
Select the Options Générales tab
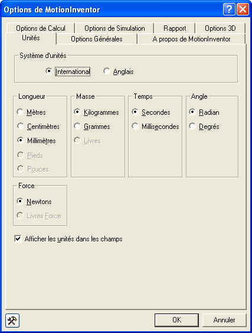97,39
